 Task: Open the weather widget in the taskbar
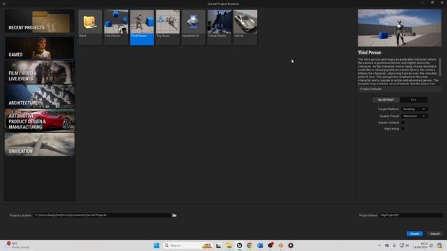tap(17, 245)
